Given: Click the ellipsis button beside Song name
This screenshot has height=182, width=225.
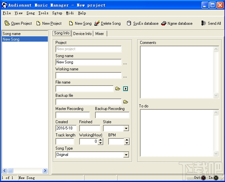Looking at the screenshot, I should [x=125, y=63].
